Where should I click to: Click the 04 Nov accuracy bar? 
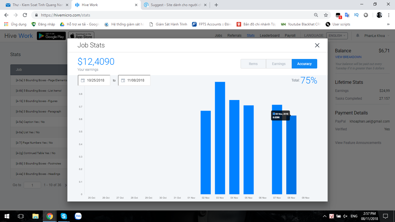[x=234, y=147]
